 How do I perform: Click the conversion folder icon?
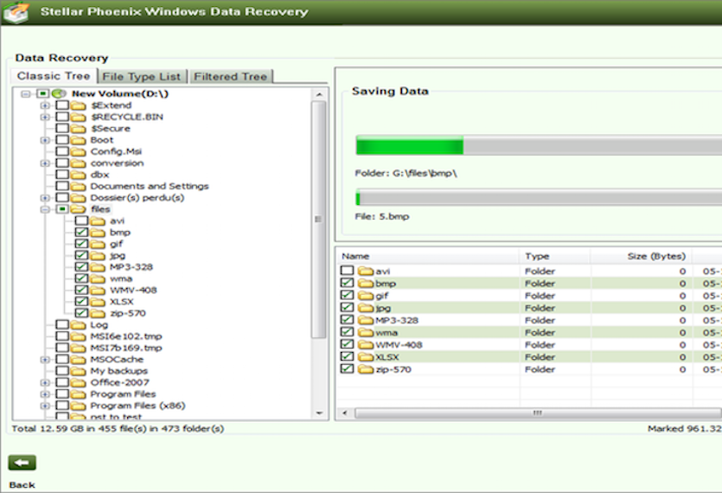click(x=79, y=163)
